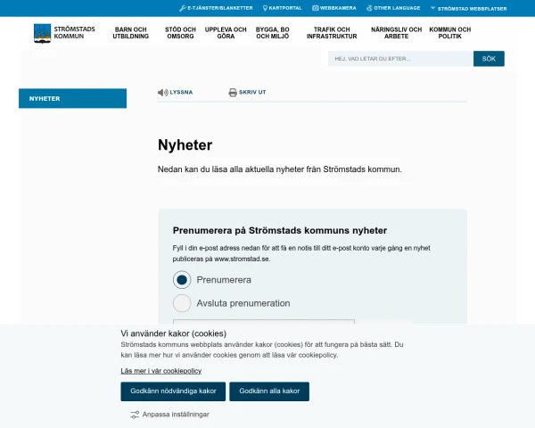Image resolution: width=535 pixels, height=428 pixels.
Task: Click the map pin Kartportal icon
Action: (x=265, y=8)
